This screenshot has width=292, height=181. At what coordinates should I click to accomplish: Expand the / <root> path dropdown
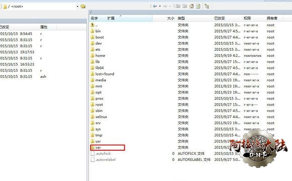pos(78,7)
